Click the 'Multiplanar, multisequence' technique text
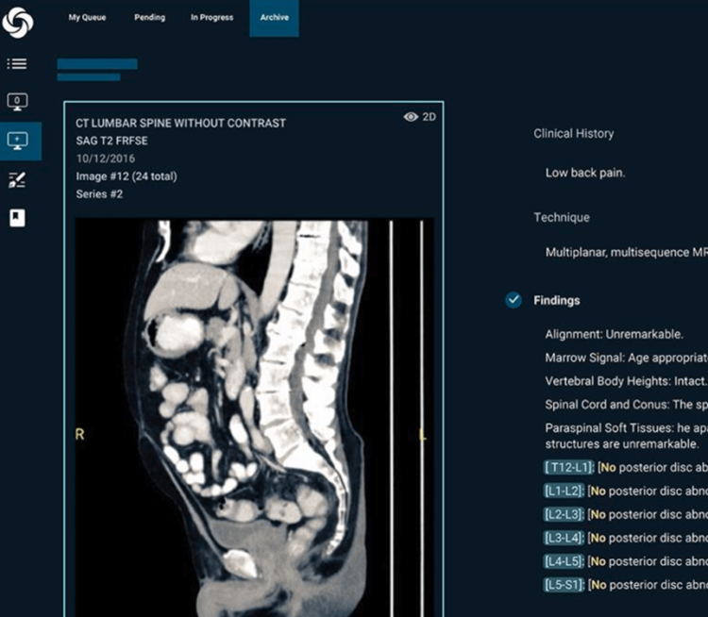 (626, 252)
